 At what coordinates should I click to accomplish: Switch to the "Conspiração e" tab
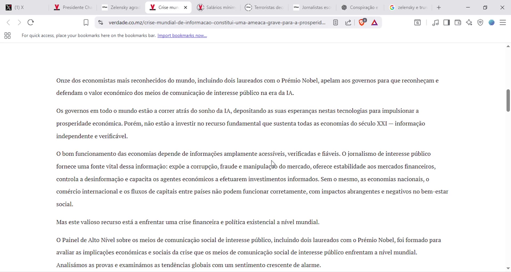(x=360, y=8)
